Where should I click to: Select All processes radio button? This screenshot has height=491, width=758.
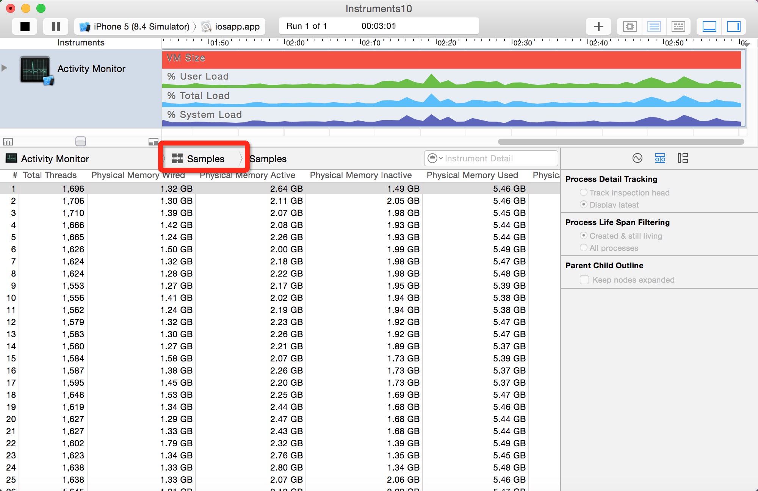click(584, 248)
